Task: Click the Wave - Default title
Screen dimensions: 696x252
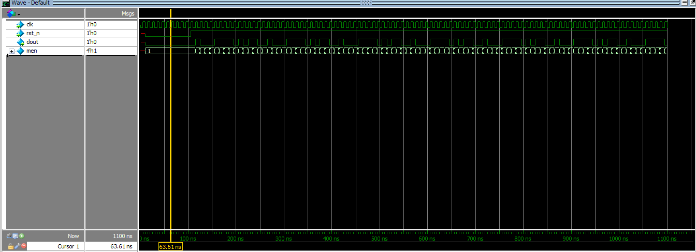Action: (x=31, y=3)
